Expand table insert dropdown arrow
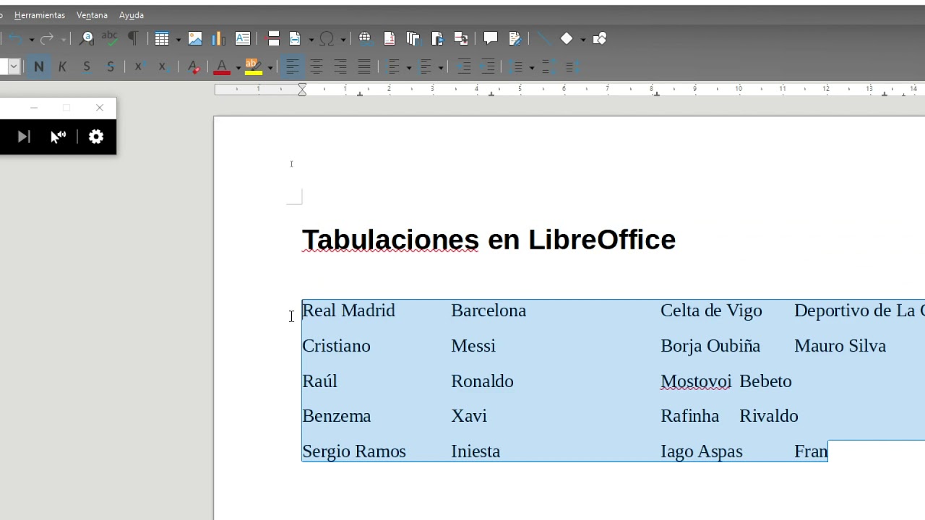This screenshot has height=520, width=925. [x=178, y=39]
